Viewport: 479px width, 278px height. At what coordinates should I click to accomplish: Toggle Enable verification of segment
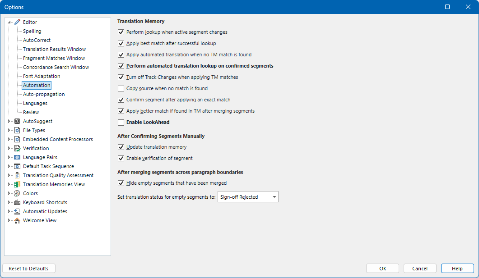click(121, 158)
